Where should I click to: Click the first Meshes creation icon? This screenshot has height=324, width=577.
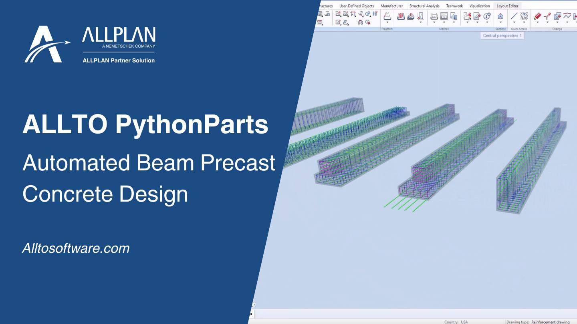point(401,16)
